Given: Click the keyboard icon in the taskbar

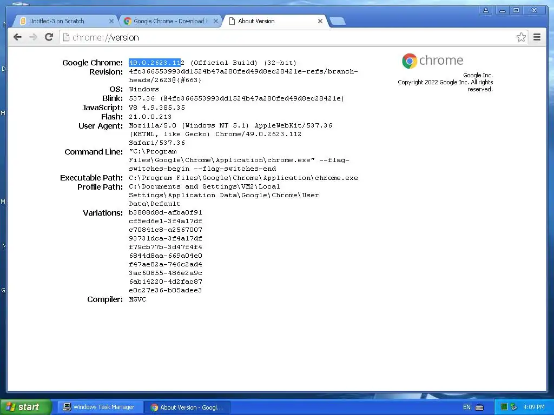Looking at the screenshot, I should [479, 407].
